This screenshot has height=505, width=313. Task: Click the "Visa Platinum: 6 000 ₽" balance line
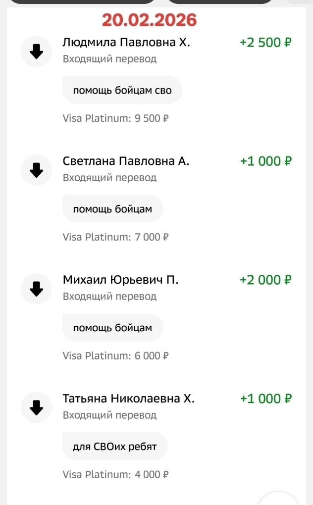point(116,356)
